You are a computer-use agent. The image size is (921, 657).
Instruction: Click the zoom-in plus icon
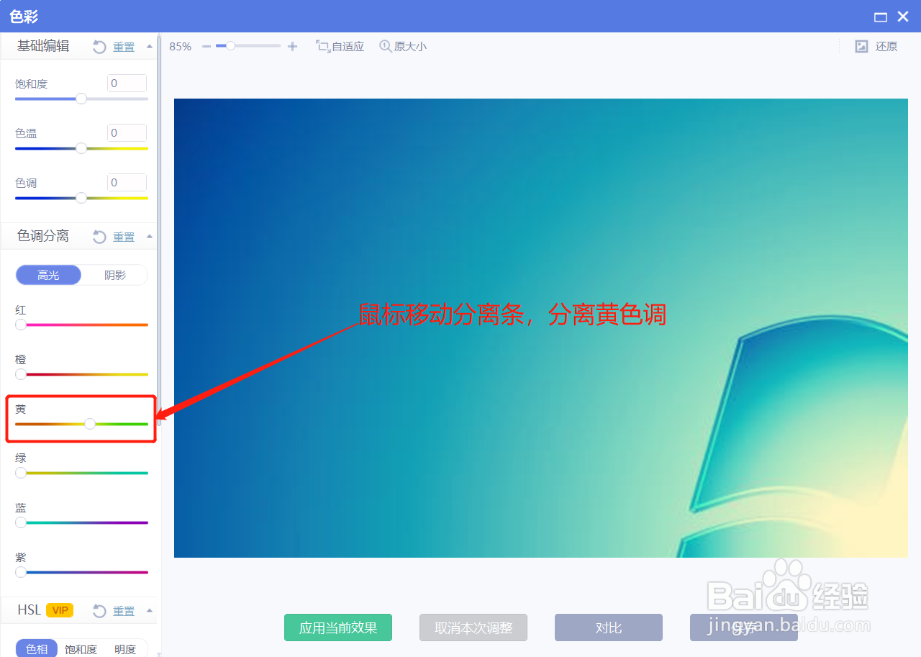click(292, 46)
